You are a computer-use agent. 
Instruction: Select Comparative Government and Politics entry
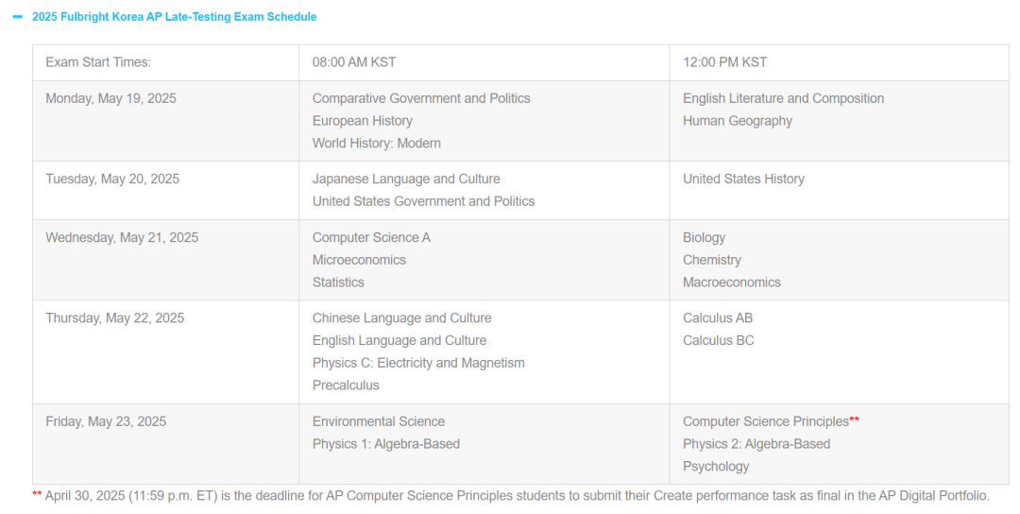[421, 98]
